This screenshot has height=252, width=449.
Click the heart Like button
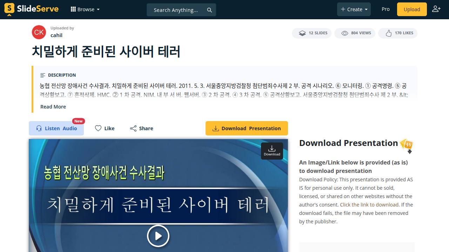tap(105, 128)
